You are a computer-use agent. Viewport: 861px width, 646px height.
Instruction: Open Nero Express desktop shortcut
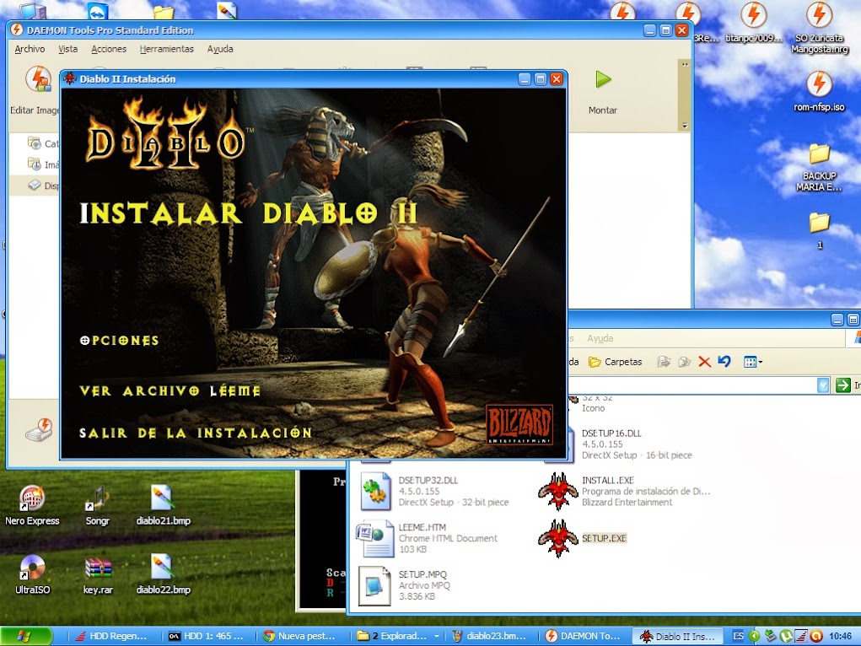[32, 505]
